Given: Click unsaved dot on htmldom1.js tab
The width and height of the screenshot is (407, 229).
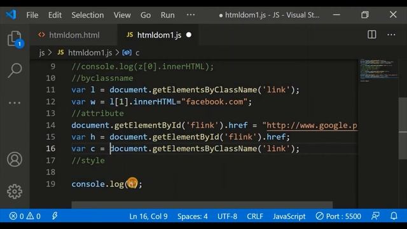Looking at the screenshot, I should (x=189, y=35).
